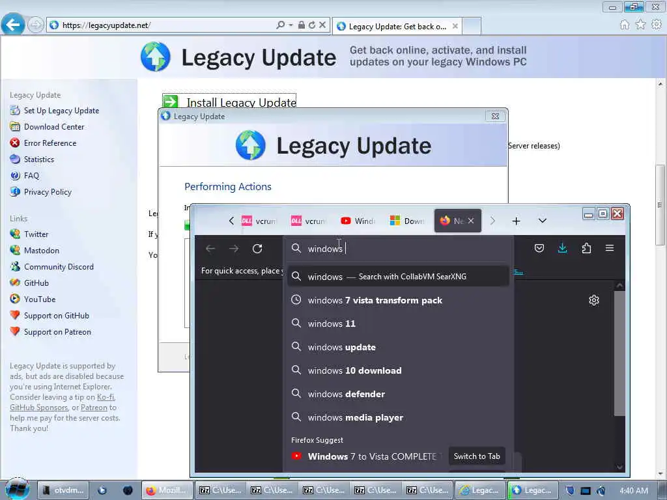The width and height of the screenshot is (667, 500).
Task: Click the Firefox reload button
Action: [257, 249]
